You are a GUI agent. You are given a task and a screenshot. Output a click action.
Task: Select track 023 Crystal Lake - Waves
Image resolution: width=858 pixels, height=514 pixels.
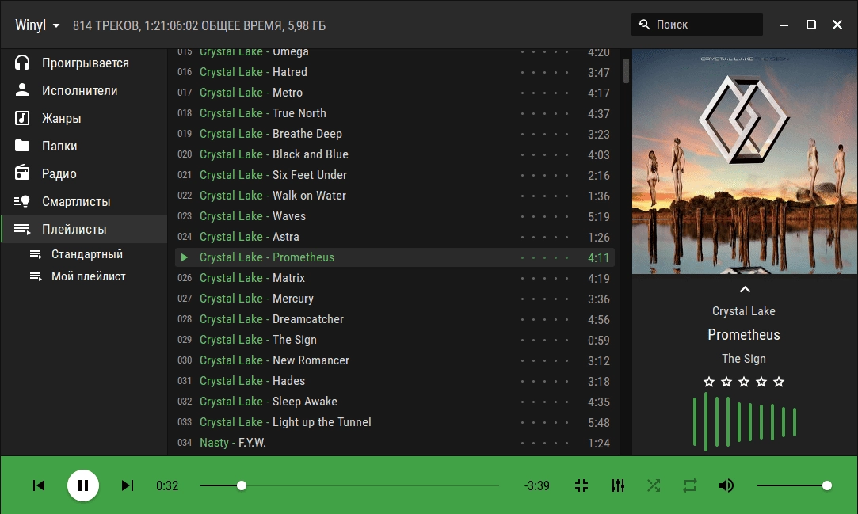coord(395,216)
